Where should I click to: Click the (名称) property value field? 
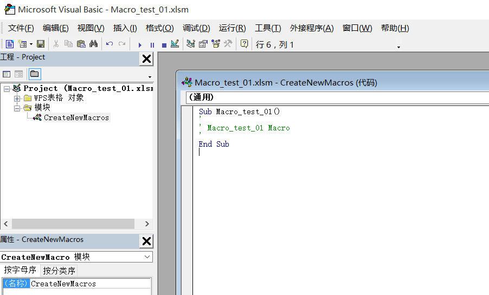point(91,284)
